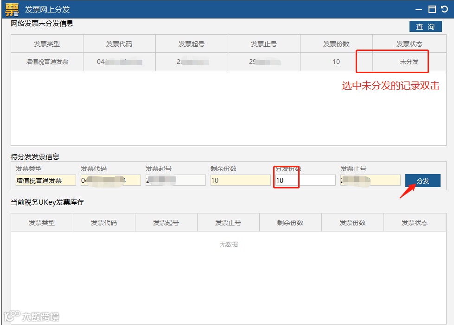Click the 发票代码 field in 待分发发票信息
Screen dimensions: 454x325
[111, 181]
